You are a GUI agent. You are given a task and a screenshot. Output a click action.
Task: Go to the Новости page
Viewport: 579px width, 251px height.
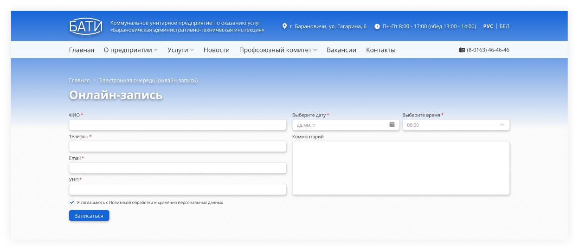(216, 50)
